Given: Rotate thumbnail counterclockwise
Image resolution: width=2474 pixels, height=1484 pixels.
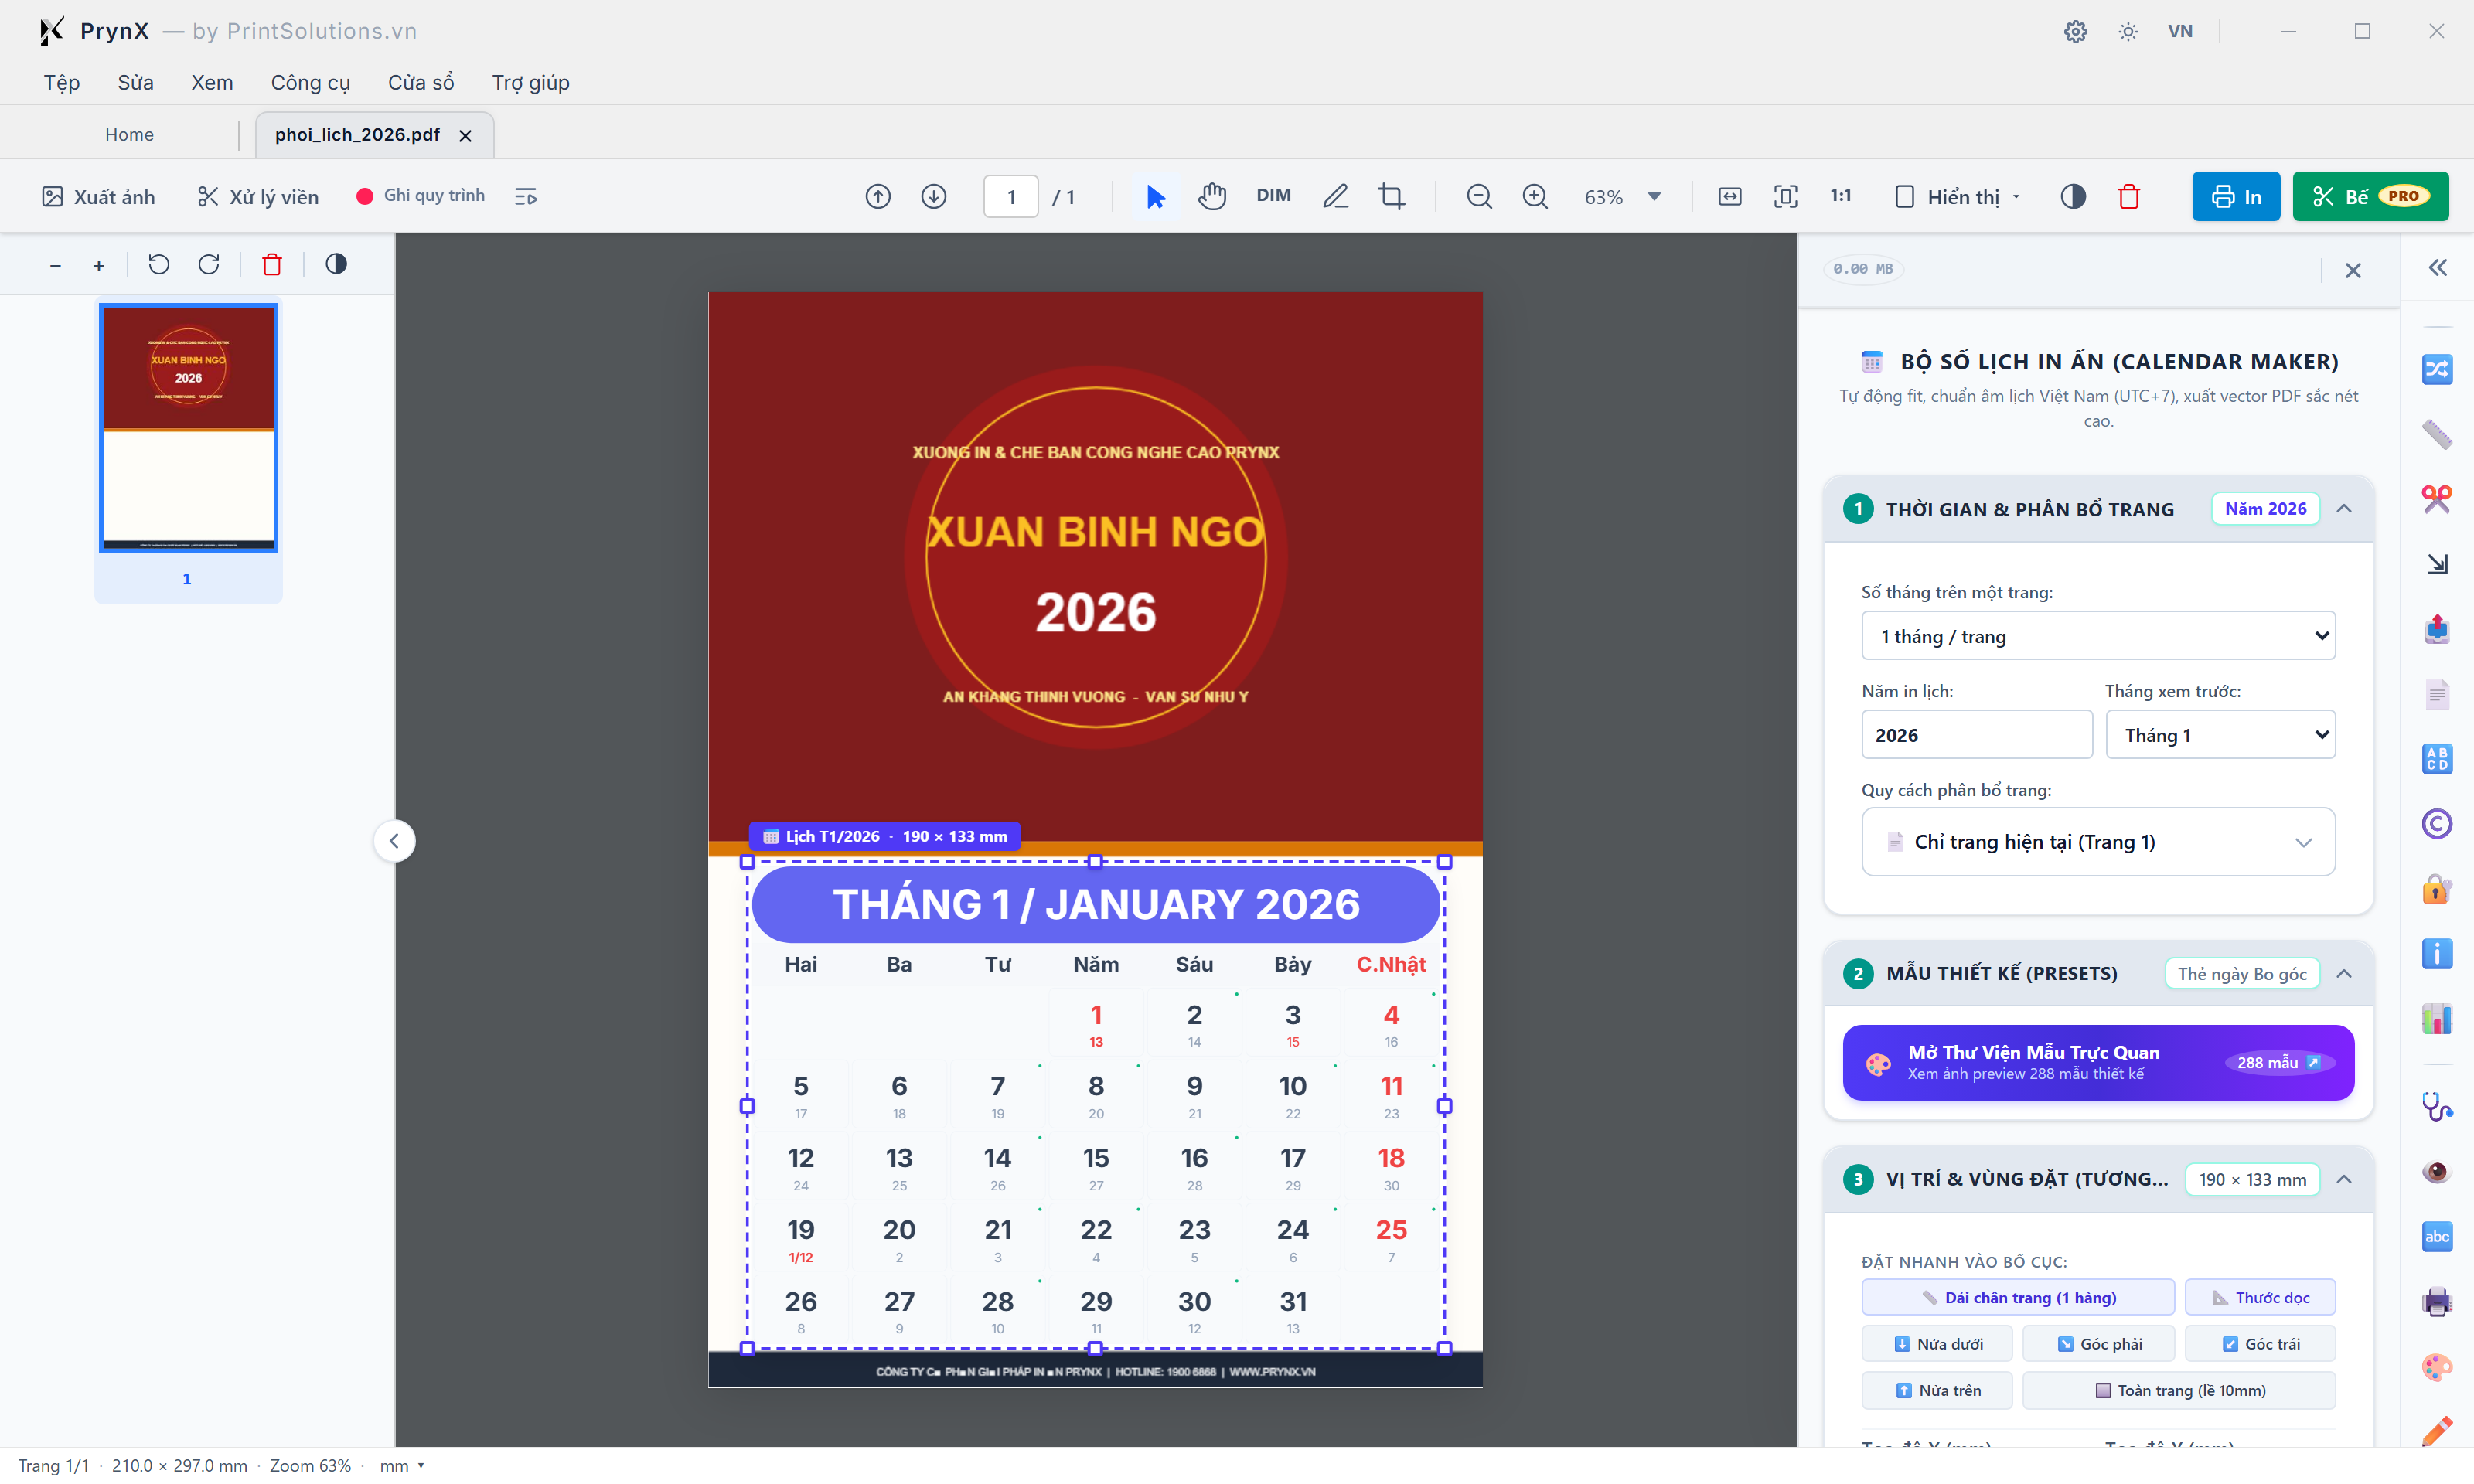Looking at the screenshot, I should click(159, 264).
